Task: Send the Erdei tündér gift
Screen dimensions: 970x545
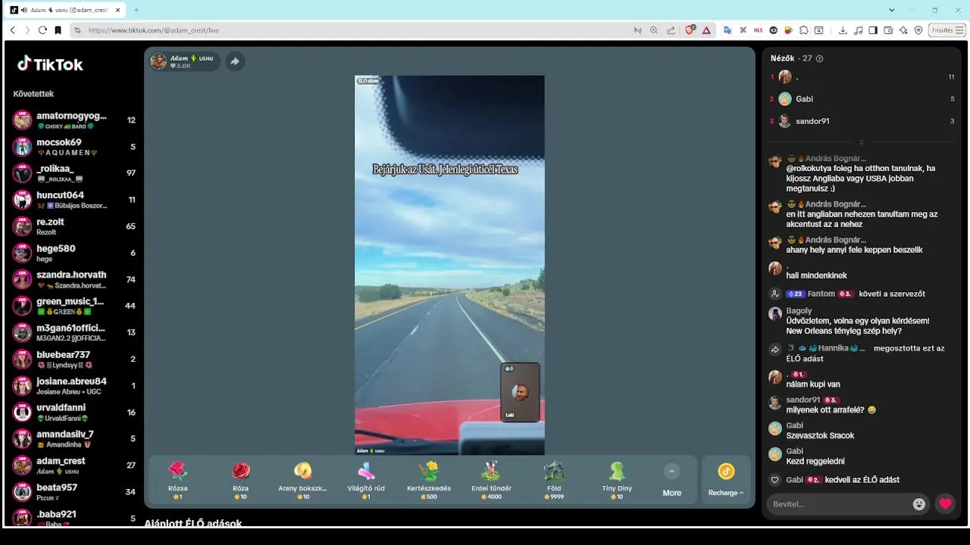Action: pyautogui.click(x=491, y=480)
